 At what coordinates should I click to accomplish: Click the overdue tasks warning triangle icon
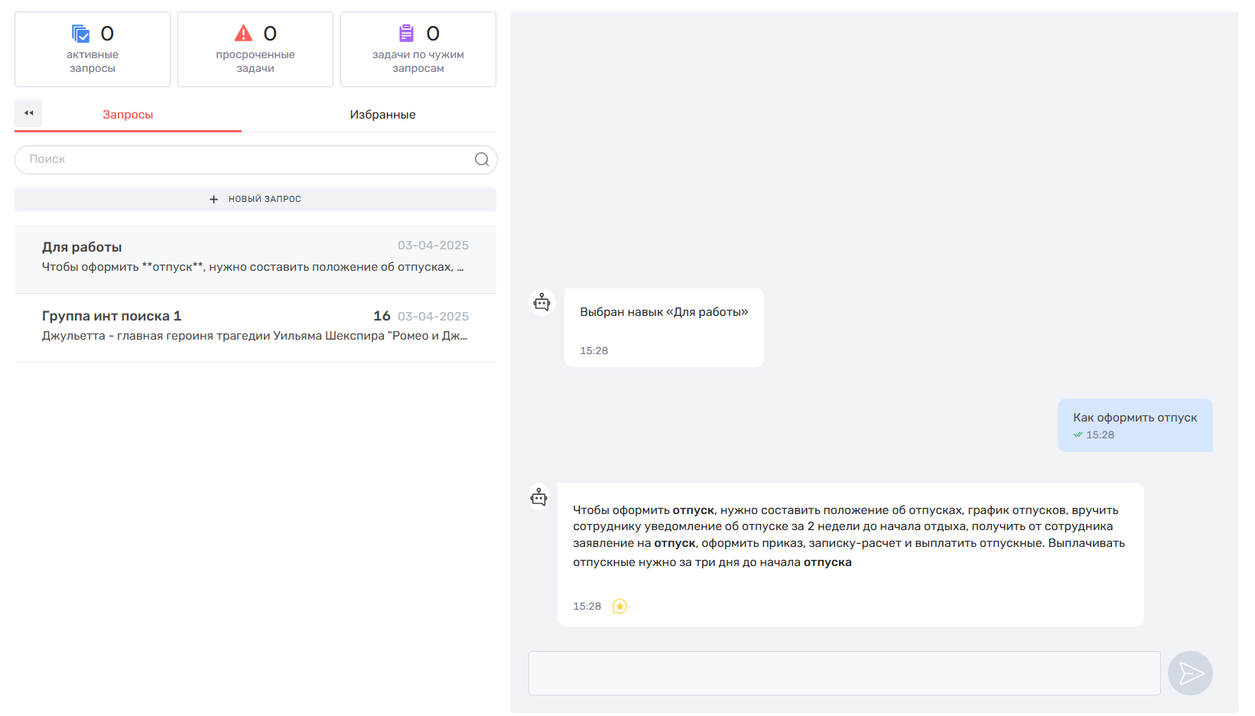243,33
